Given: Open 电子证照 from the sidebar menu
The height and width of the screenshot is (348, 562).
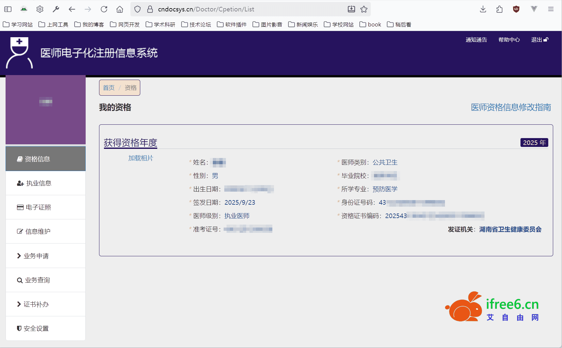Looking at the screenshot, I should coord(38,207).
